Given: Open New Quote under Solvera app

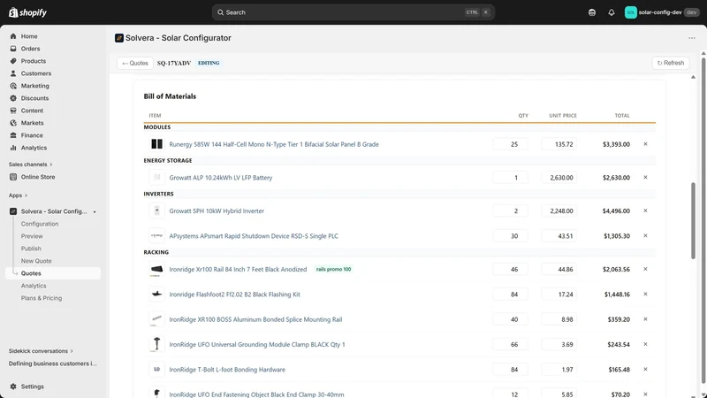Looking at the screenshot, I should 36,261.
